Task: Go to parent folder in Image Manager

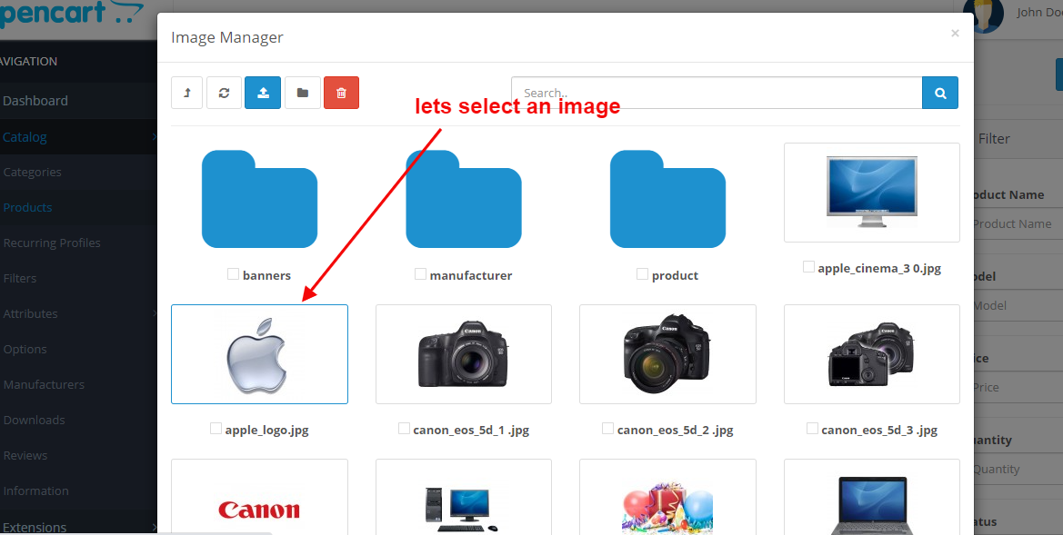Action: click(187, 93)
